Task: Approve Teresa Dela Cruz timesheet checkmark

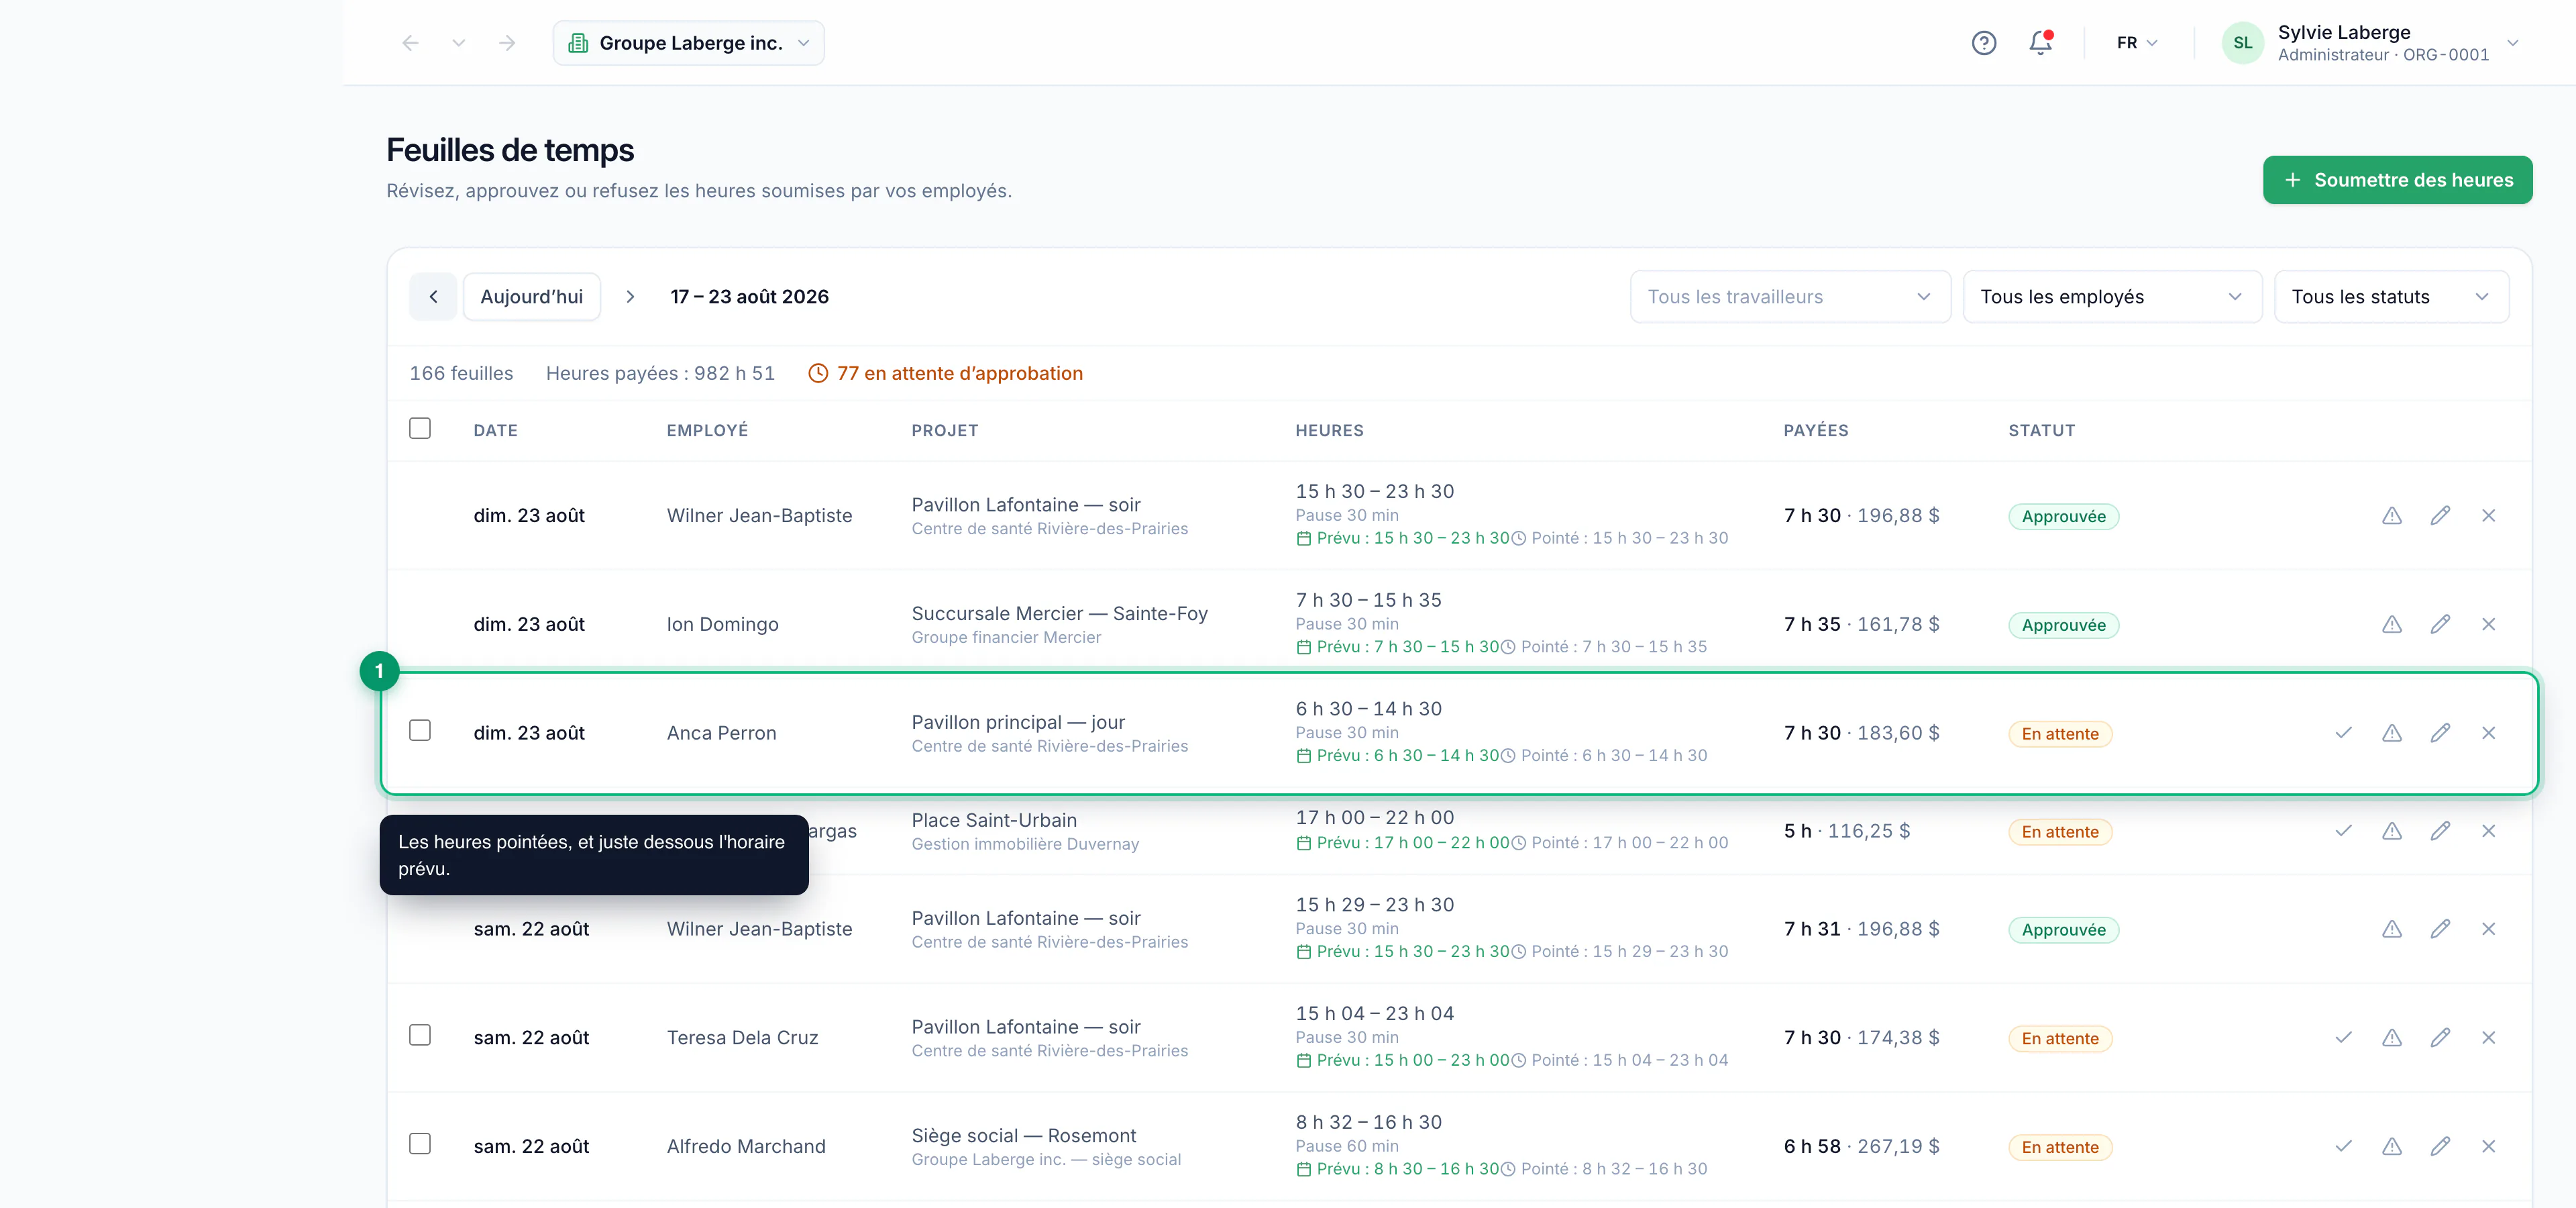Action: (x=2343, y=1038)
